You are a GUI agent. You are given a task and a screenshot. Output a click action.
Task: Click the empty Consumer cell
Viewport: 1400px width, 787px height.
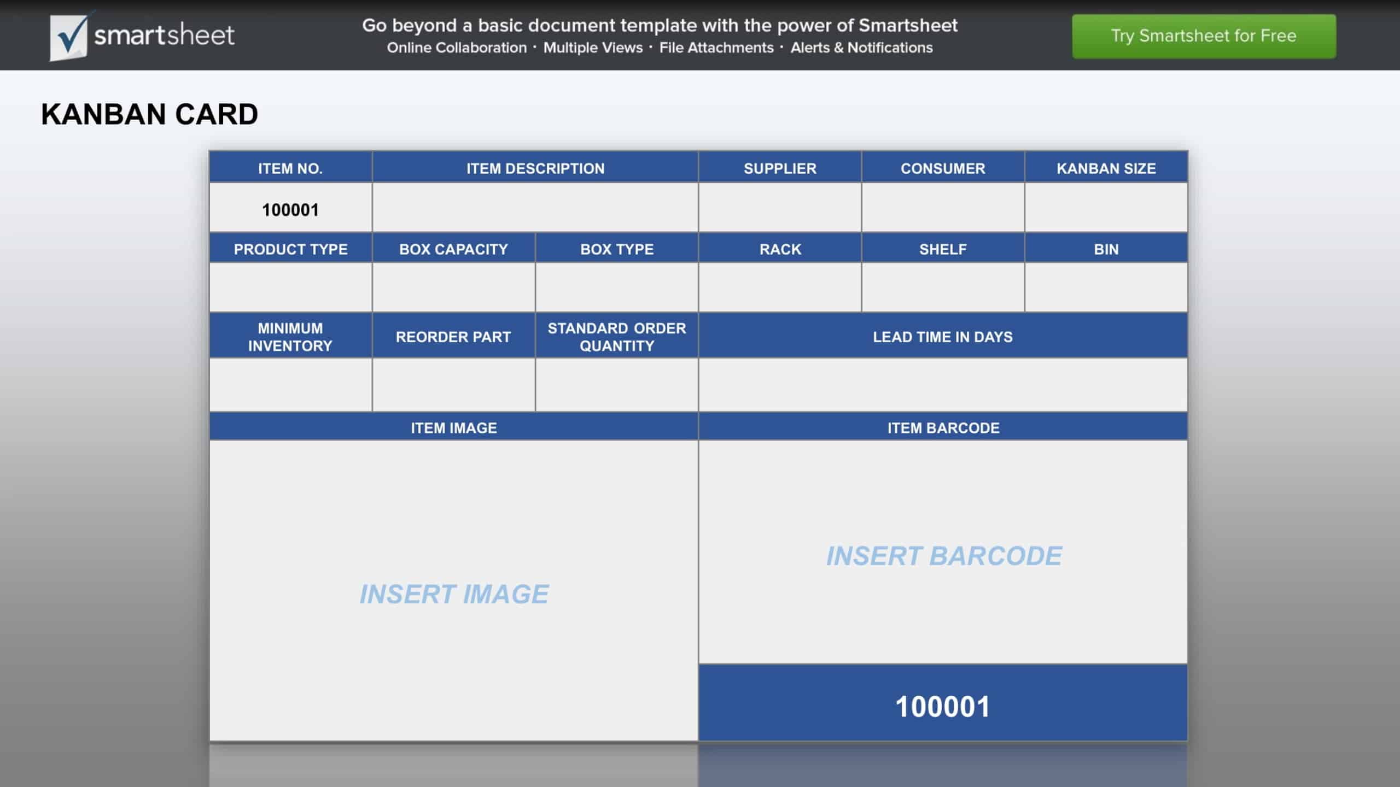pos(942,208)
